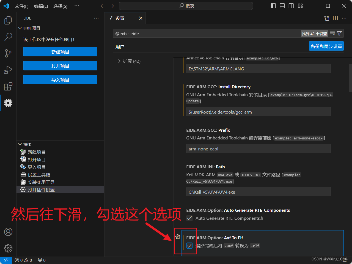Click the title bar 搜索 command box
The height and width of the screenshot is (264, 352).
coord(186,6)
